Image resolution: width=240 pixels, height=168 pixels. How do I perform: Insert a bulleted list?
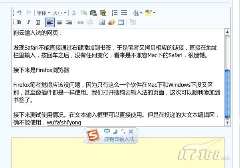tap(124, 13)
